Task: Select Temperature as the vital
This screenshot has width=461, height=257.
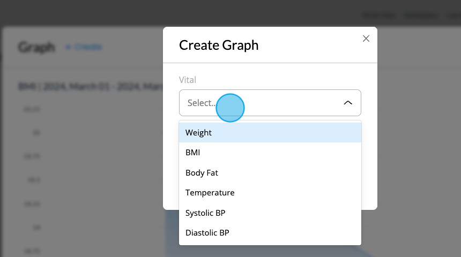Action: pos(270,193)
